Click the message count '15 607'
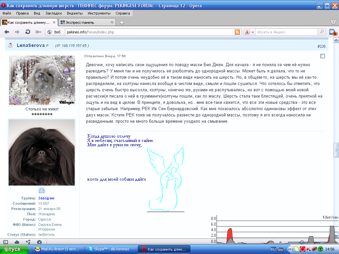339x254 pixels. 44,203
